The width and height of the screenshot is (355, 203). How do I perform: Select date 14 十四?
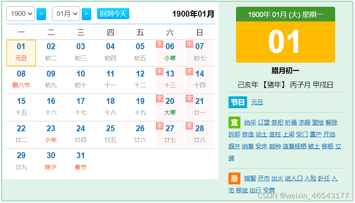(200, 80)
